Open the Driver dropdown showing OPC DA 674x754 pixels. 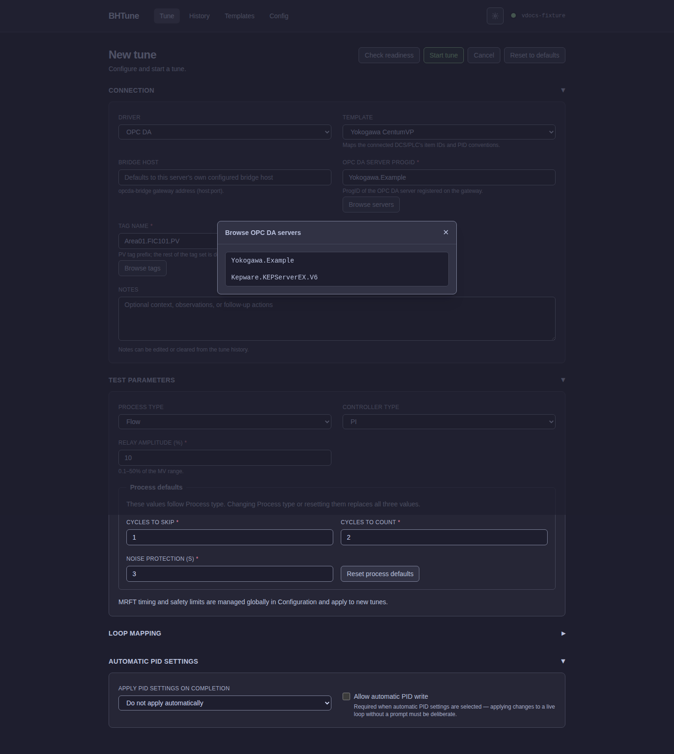point(225,132)
